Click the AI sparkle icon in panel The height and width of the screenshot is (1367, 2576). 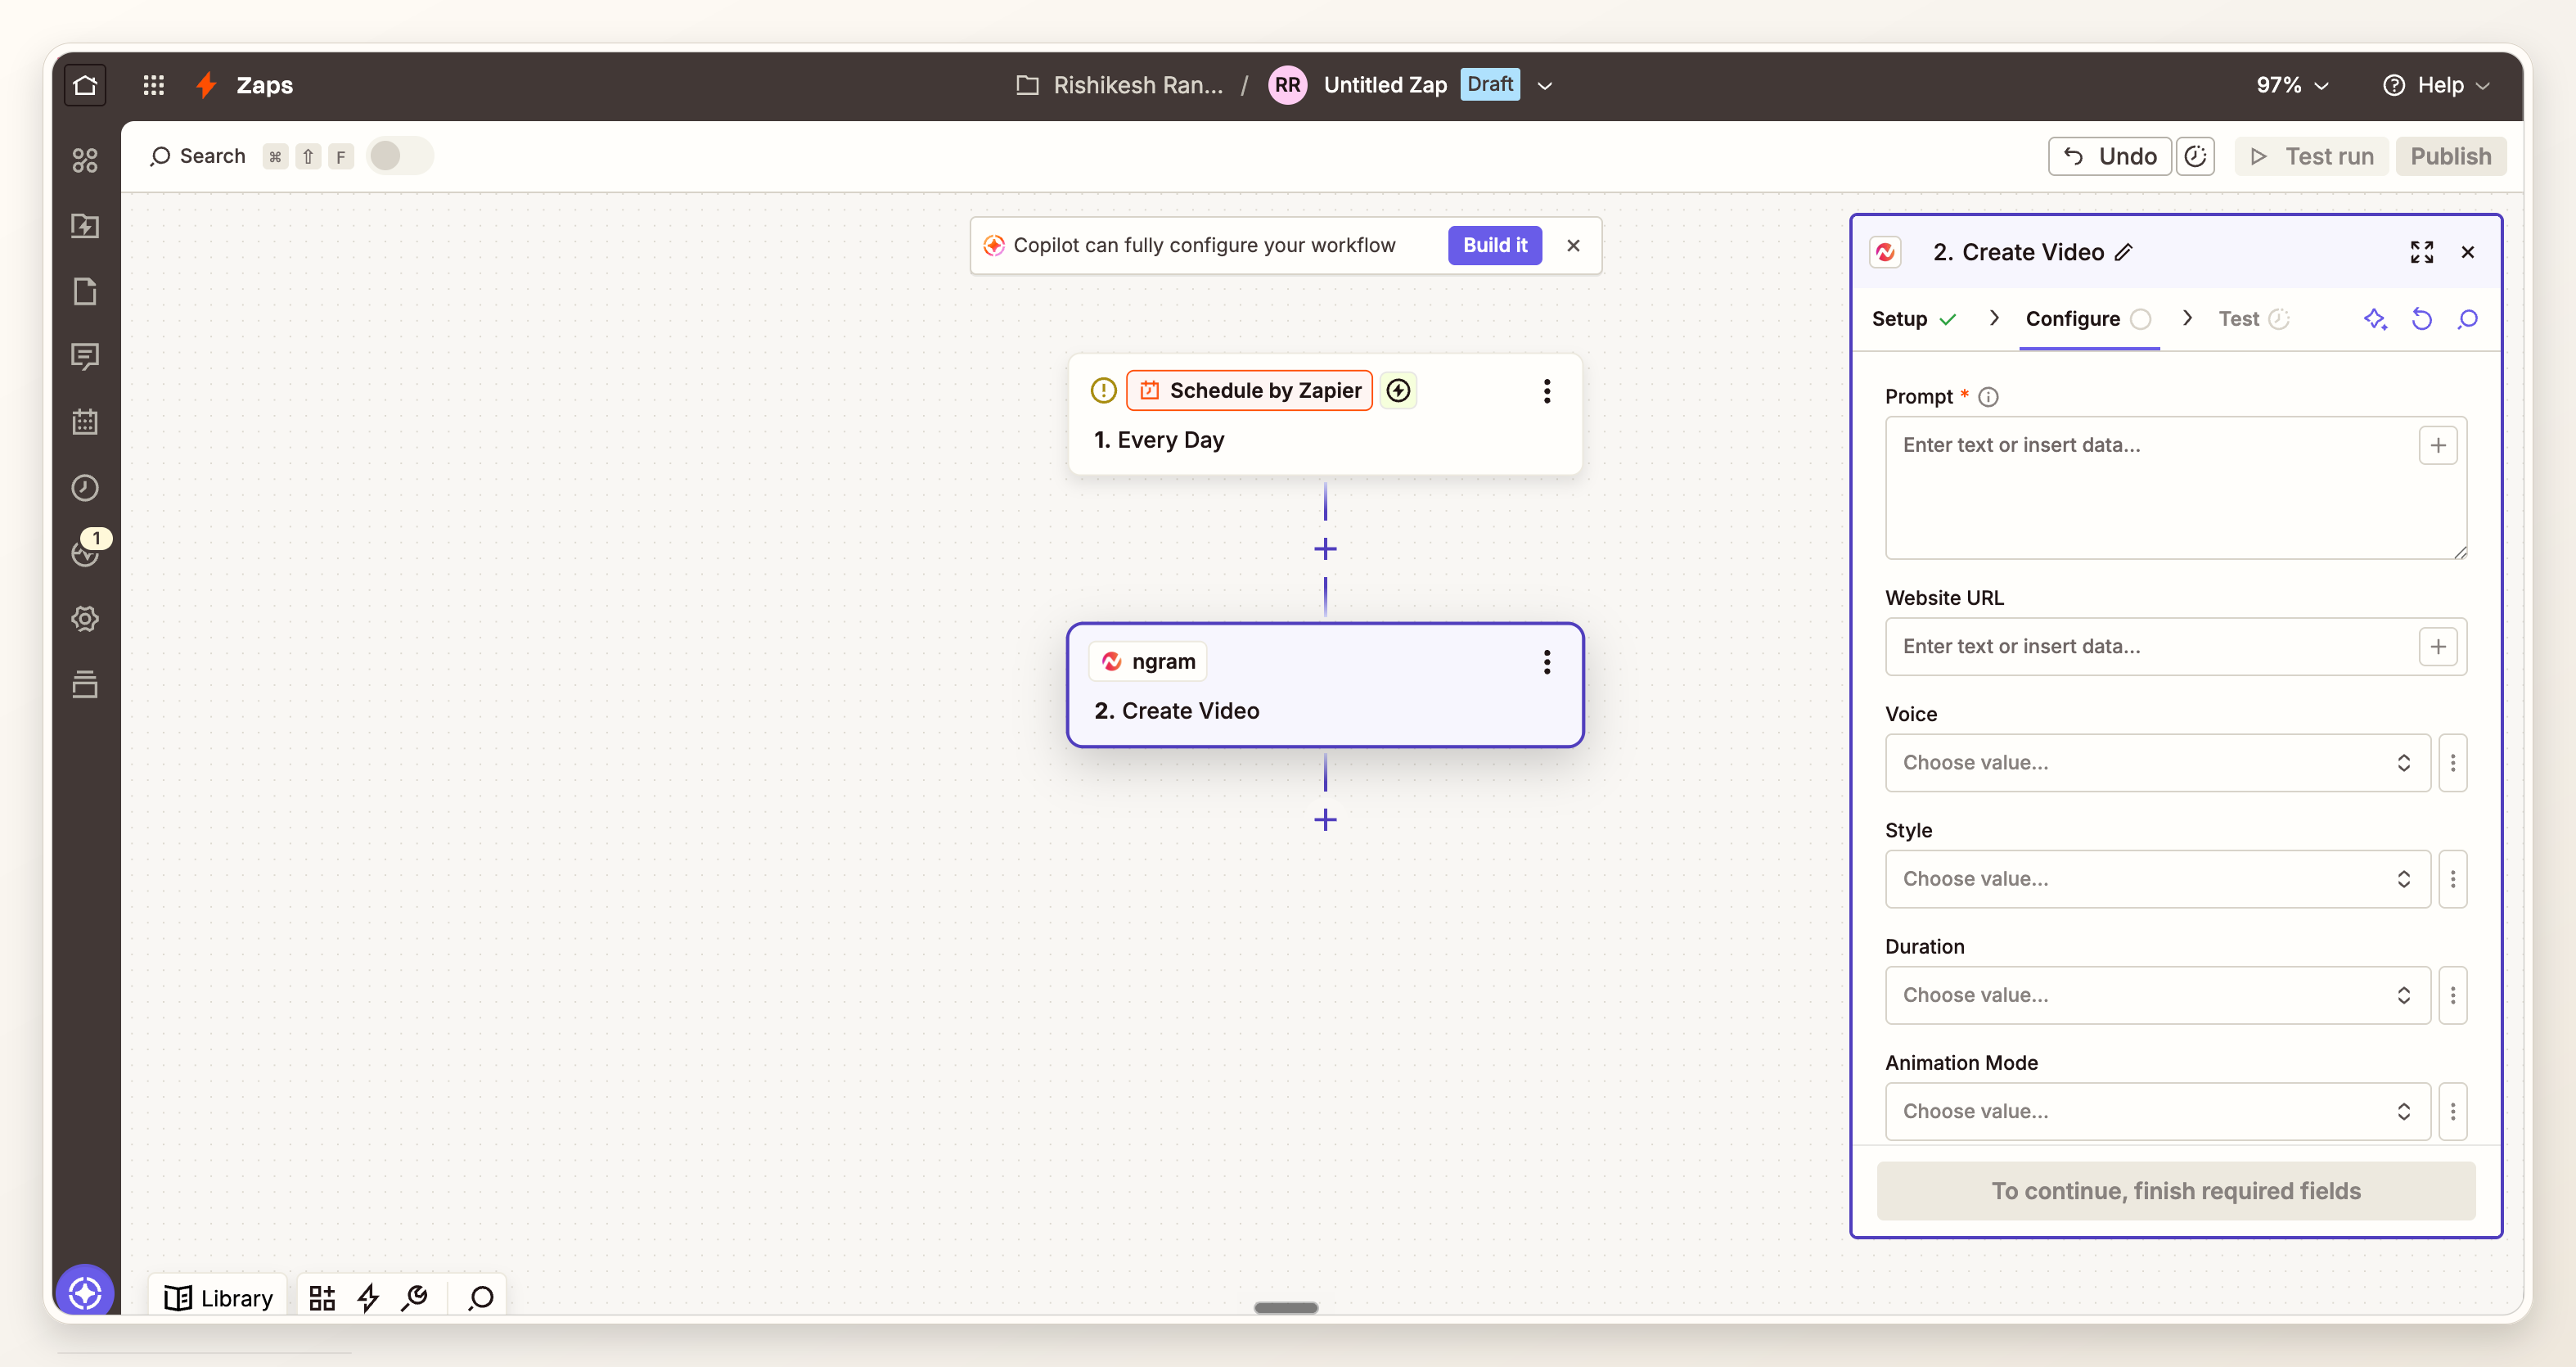(x=2375, y=320)
